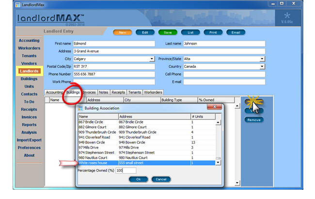Click the Last name field

click(x=224, y=44)
